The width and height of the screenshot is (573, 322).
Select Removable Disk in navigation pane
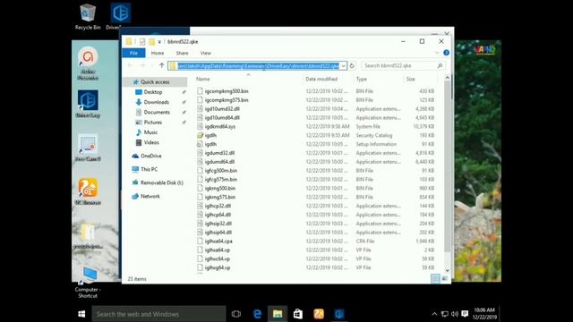(162, 182)
